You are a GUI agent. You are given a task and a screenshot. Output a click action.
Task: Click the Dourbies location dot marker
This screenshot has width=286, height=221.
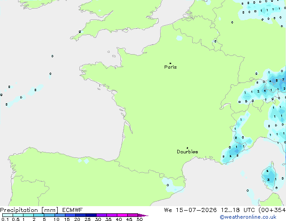pyautogui.click(x=187, y=148)
